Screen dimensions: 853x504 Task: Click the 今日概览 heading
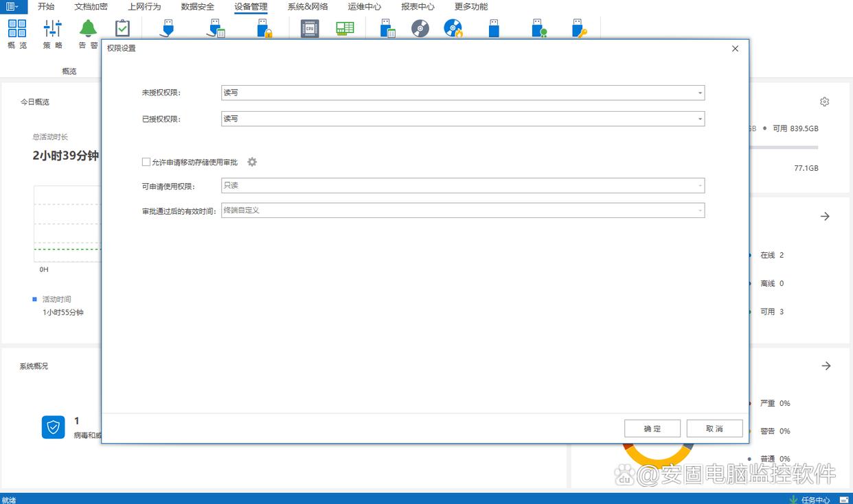click(34, 101)
